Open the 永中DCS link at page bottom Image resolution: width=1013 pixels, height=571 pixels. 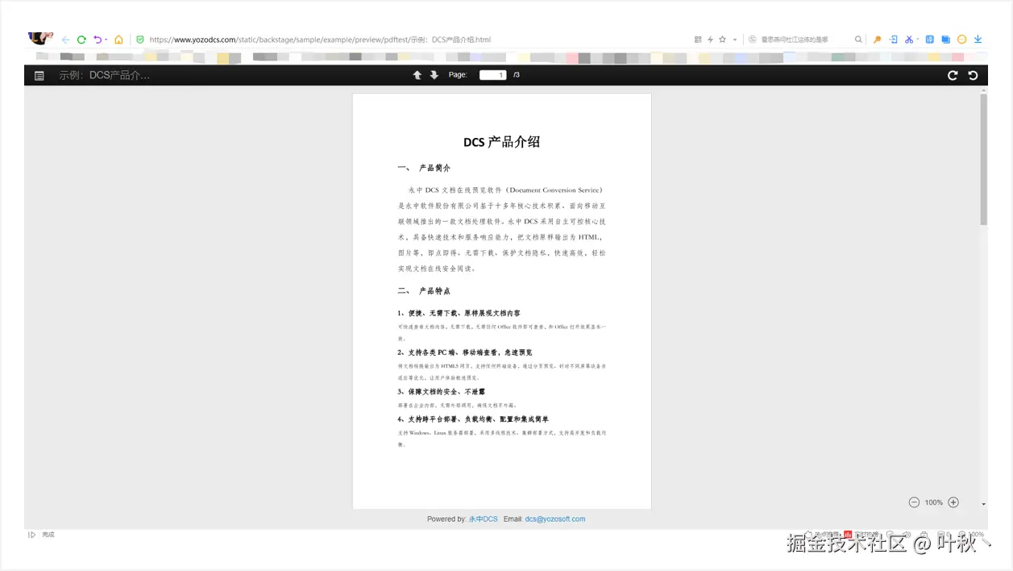point(482,519)
